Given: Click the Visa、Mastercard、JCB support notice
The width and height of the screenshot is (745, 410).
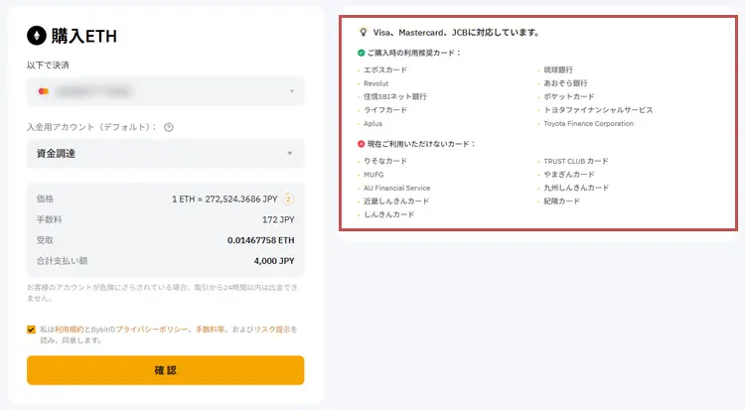Looking at the screenshot, I should click(457, 33).
